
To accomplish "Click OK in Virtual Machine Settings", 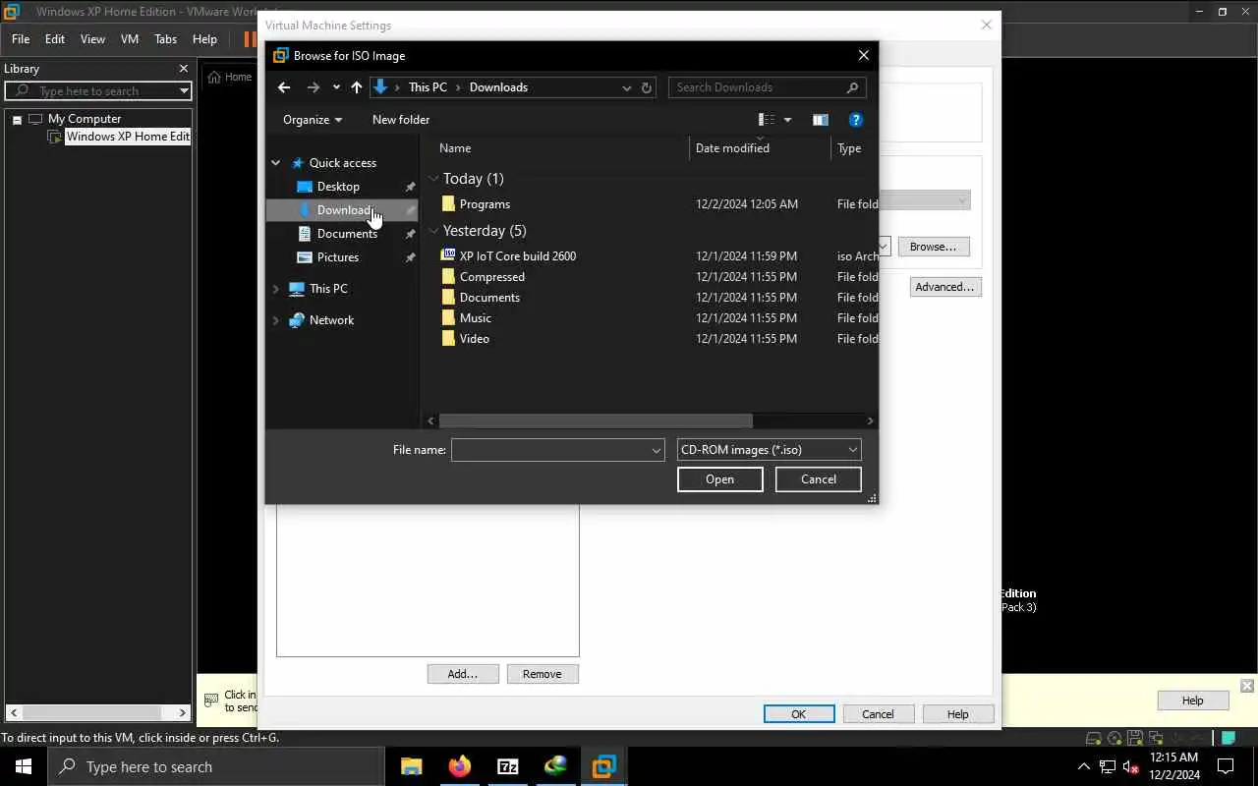I will (x=799, y=714).
